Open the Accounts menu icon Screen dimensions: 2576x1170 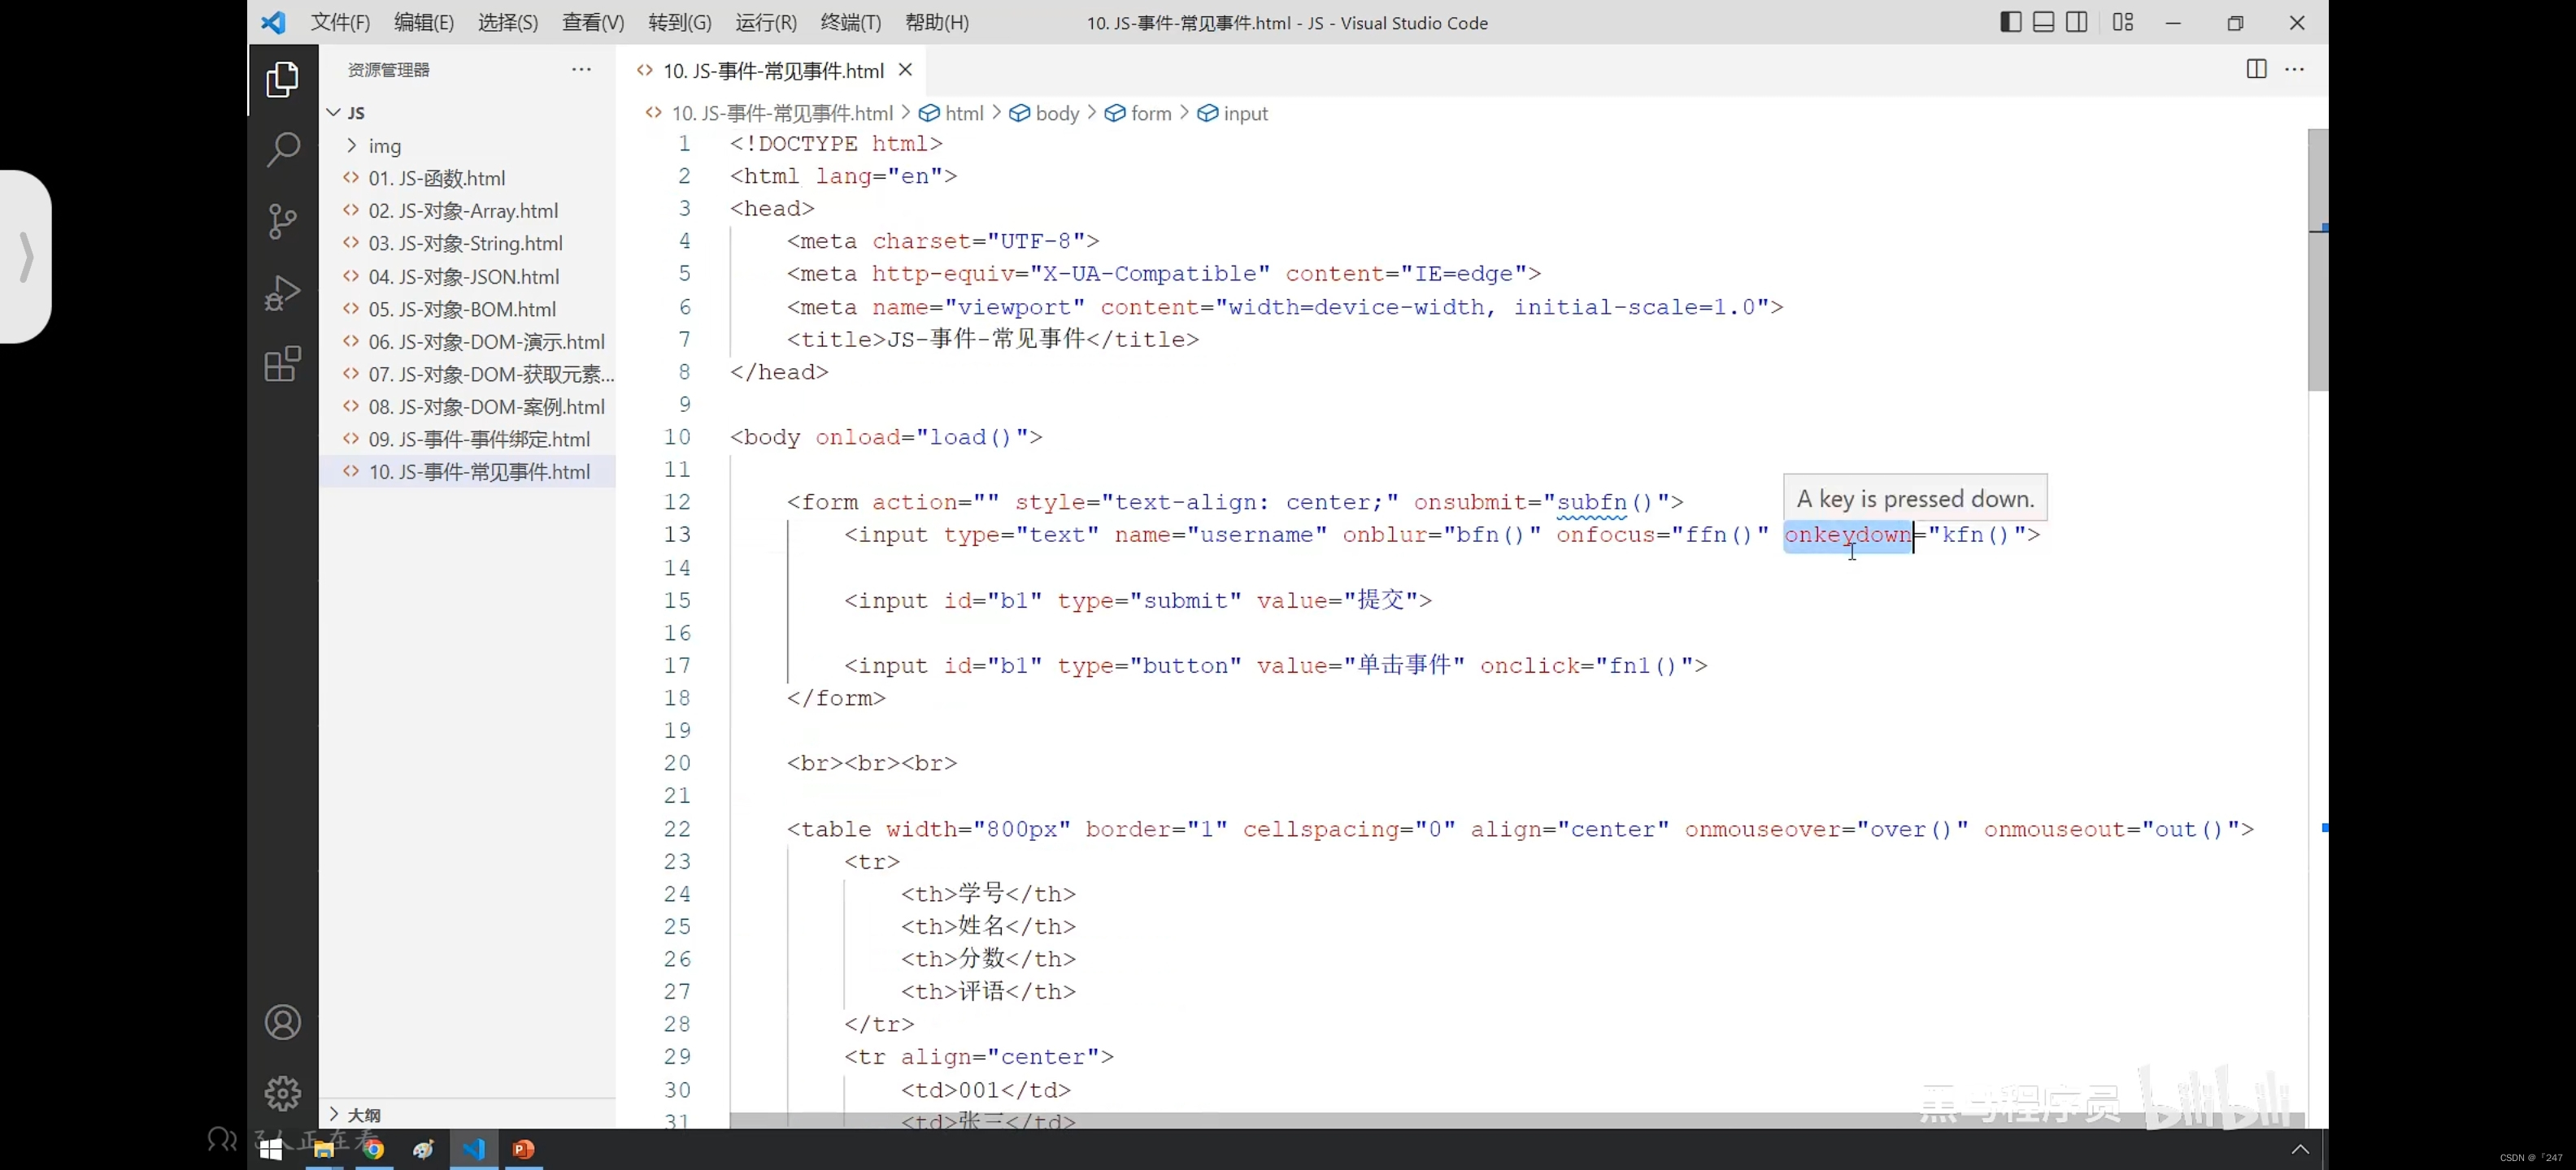[x=283, y=1022]
